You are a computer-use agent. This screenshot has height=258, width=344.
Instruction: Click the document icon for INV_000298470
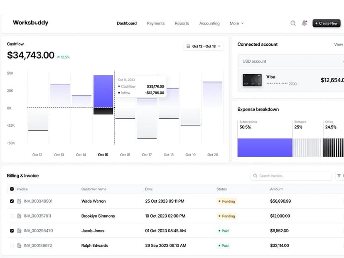click(19, 231)
